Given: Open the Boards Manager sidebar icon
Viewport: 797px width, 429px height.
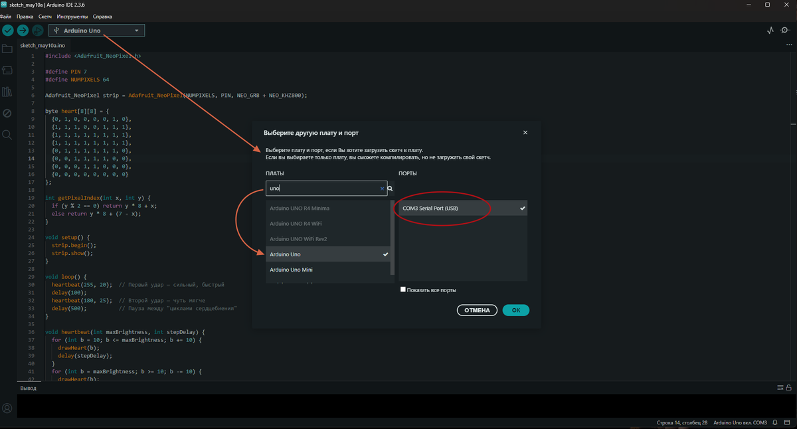Looking at the screenshot, I should (7, 70).
